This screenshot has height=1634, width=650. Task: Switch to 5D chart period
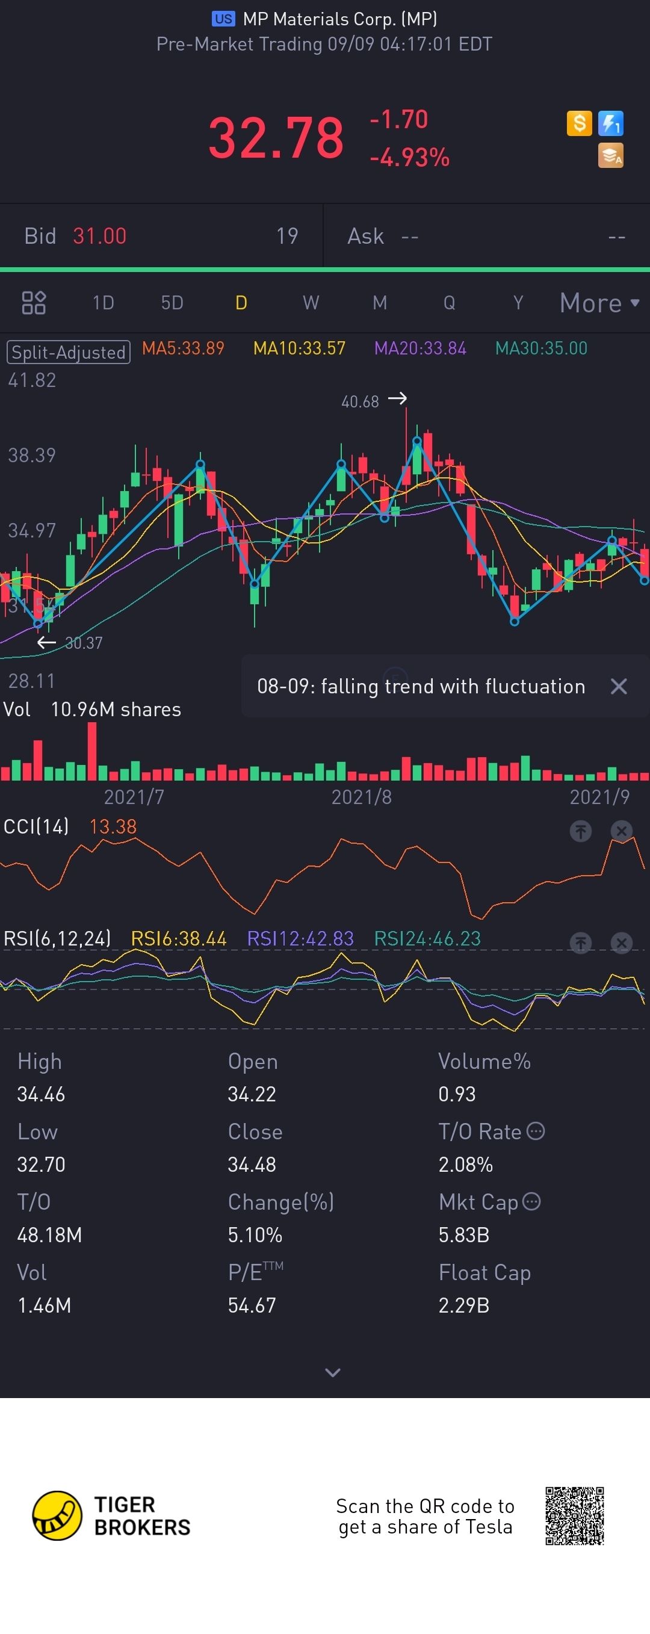click(x=172, y=303)
